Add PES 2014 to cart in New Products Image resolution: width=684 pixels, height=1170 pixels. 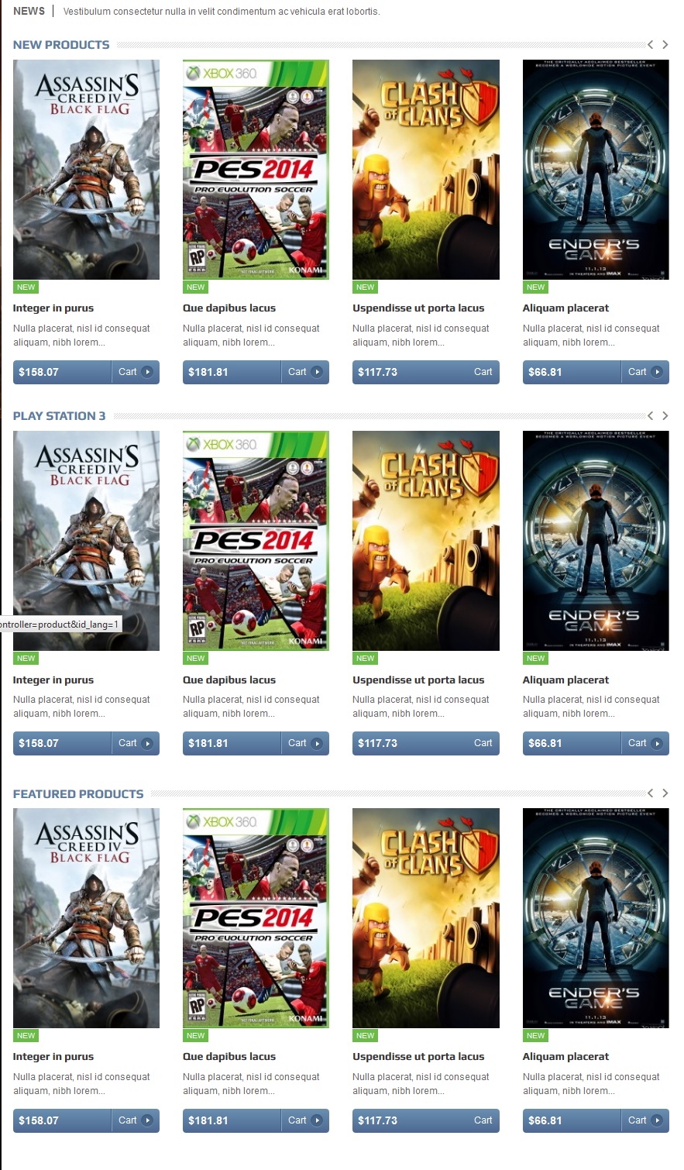[305, 372]
